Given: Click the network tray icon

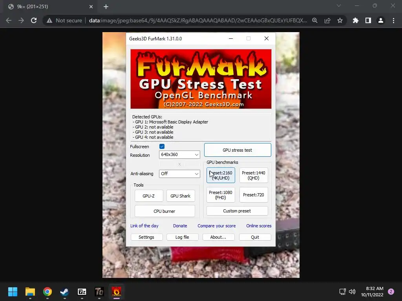Looking at the screenshot, I should point(342,292).
